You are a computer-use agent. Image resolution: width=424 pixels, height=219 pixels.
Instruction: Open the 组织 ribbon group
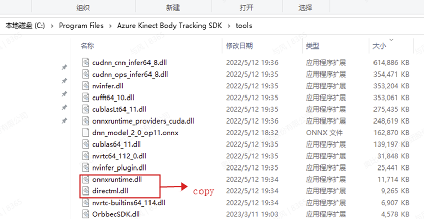pyautogui.click(x=83, y=8)
